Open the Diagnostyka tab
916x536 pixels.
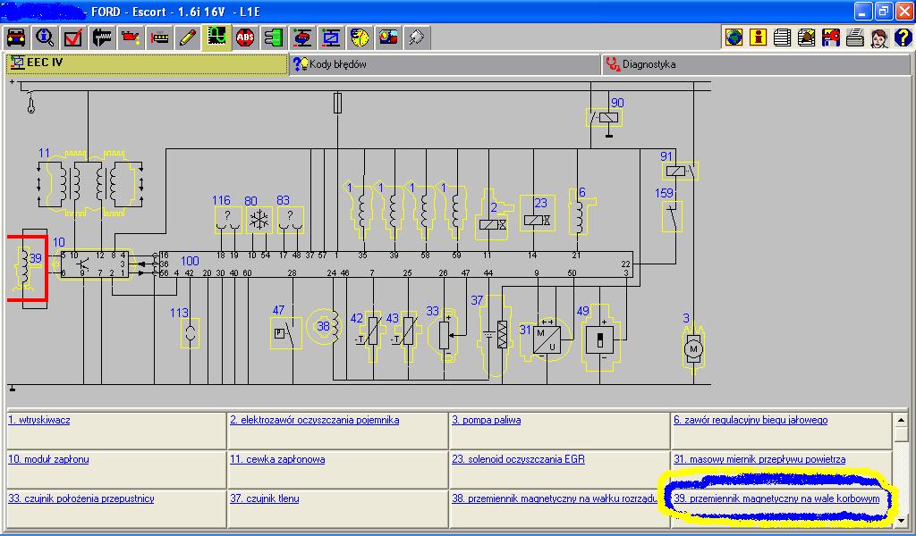649,64
